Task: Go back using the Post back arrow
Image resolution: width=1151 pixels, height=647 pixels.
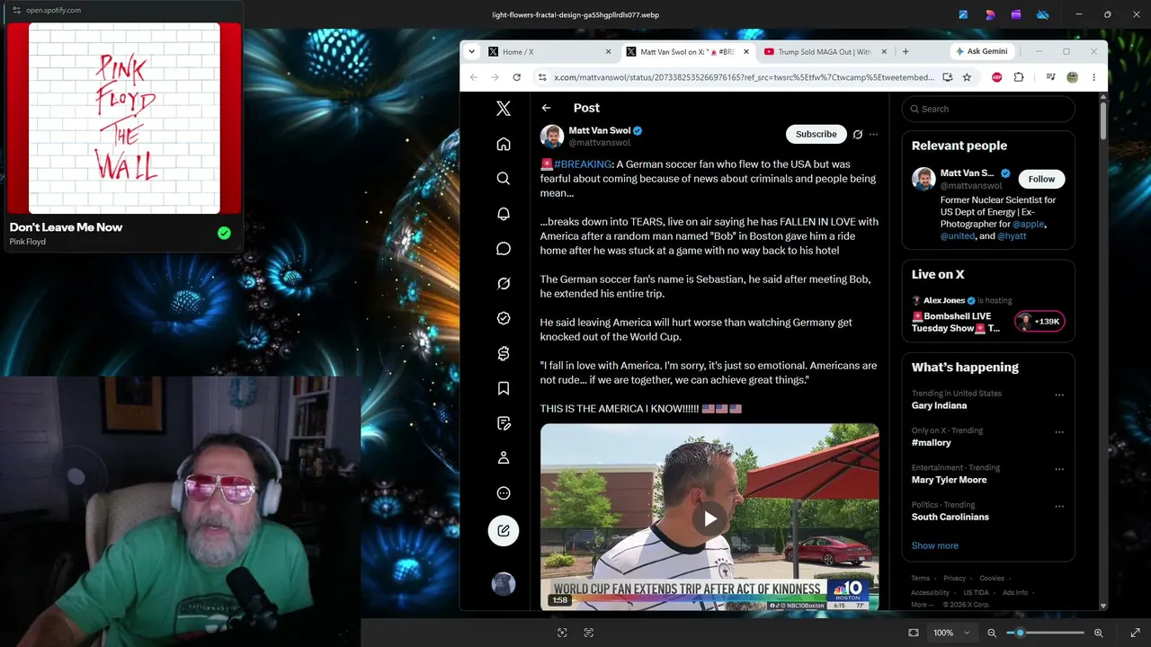Action: point(546,108)
